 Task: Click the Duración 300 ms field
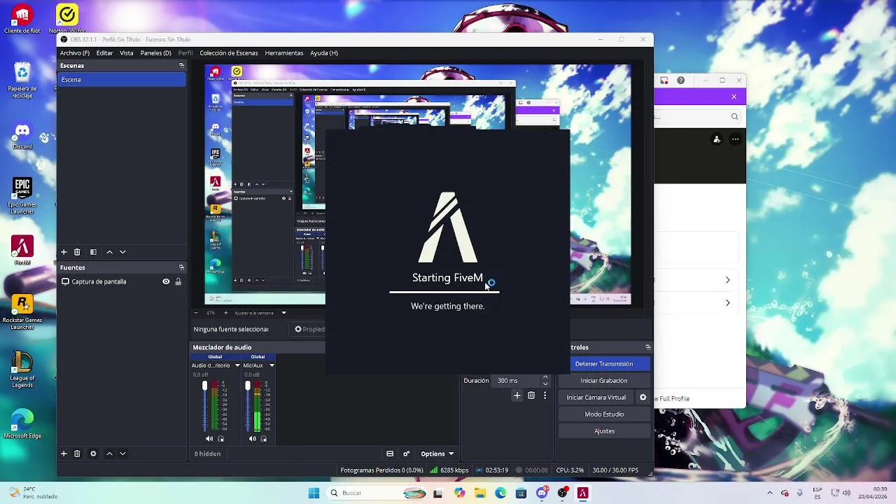tap(517, 381)
